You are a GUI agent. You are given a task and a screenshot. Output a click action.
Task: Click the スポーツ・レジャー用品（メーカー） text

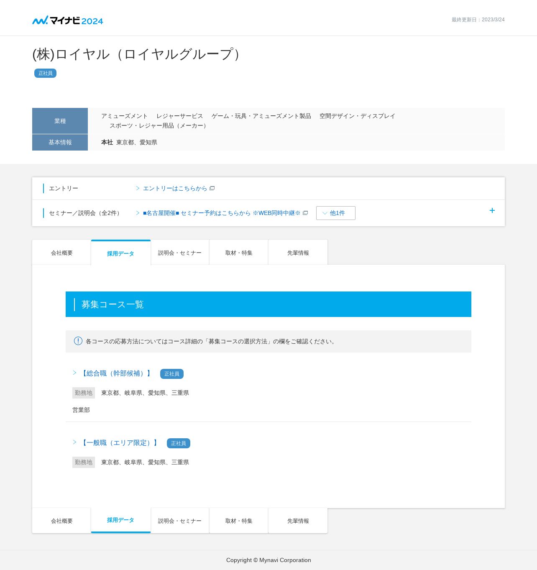pos(159,125)
